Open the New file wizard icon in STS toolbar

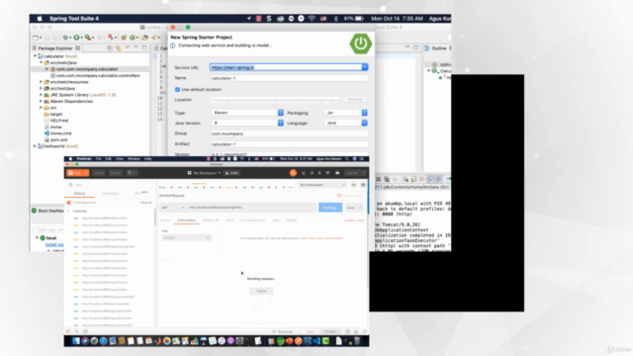pos(36,38)
